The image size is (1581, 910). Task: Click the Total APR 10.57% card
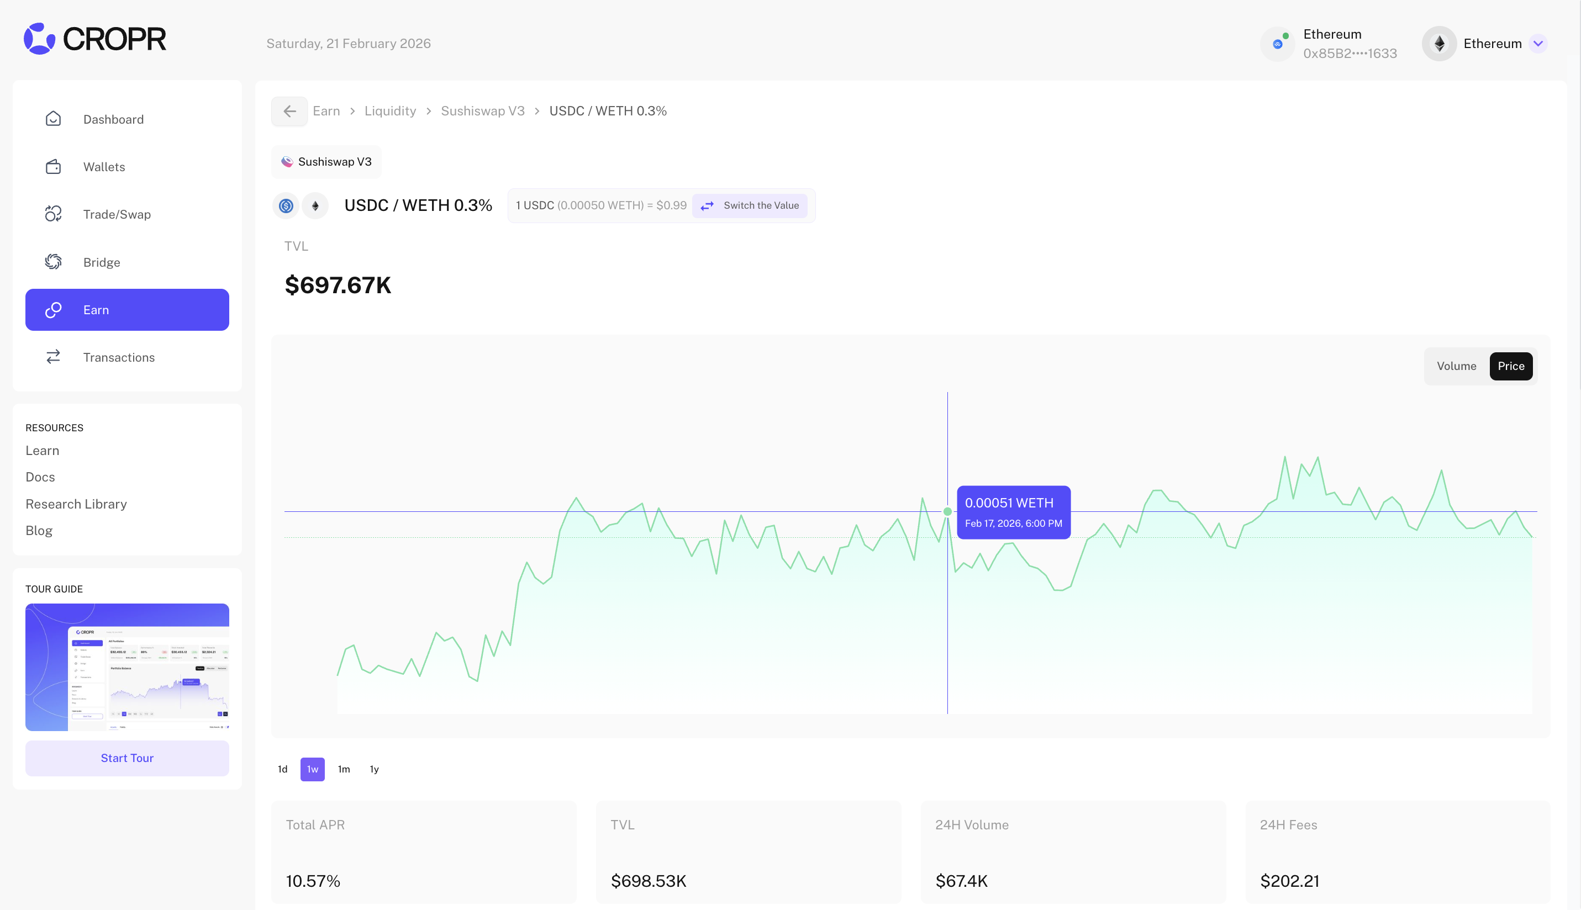[x=424, y=853]
